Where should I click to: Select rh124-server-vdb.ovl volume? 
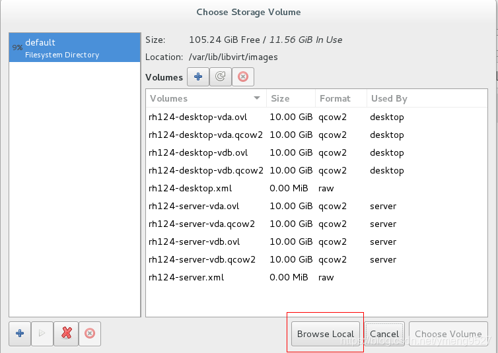click(x=316, y=241)
